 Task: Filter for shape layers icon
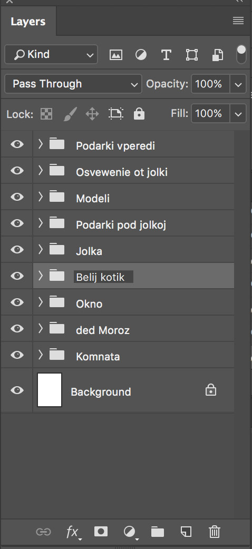pyautogui.click(x=192, y=55)
